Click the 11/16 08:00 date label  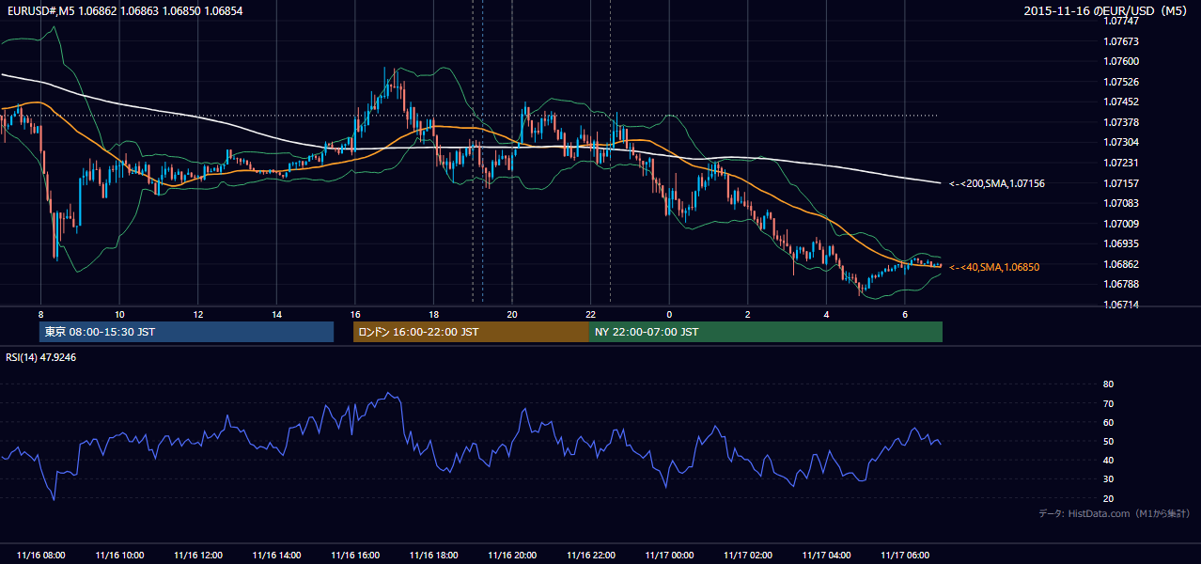point(41,556)
